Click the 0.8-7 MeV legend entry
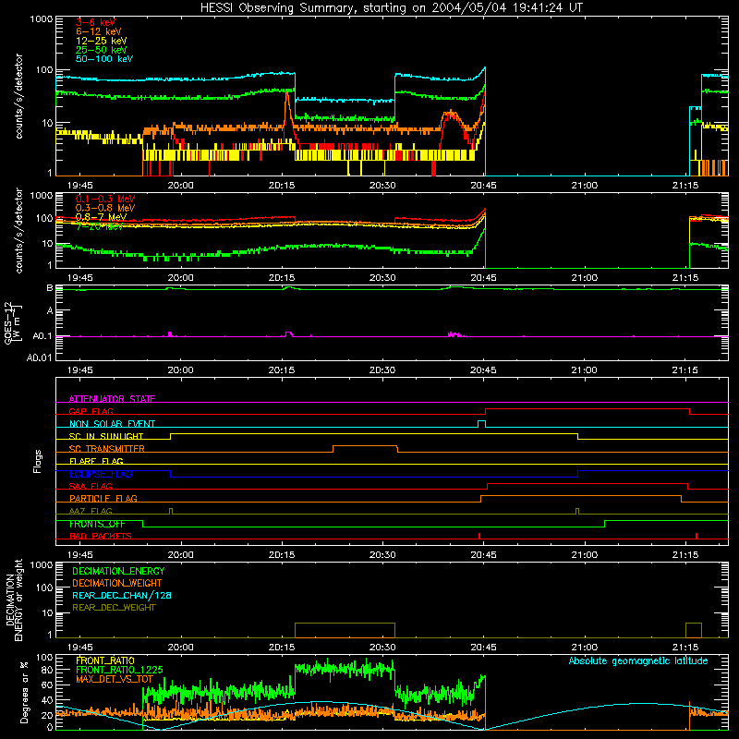 [x=101, y=217]
